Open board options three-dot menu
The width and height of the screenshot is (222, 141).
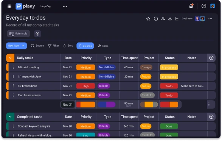[x=210, y=19]
